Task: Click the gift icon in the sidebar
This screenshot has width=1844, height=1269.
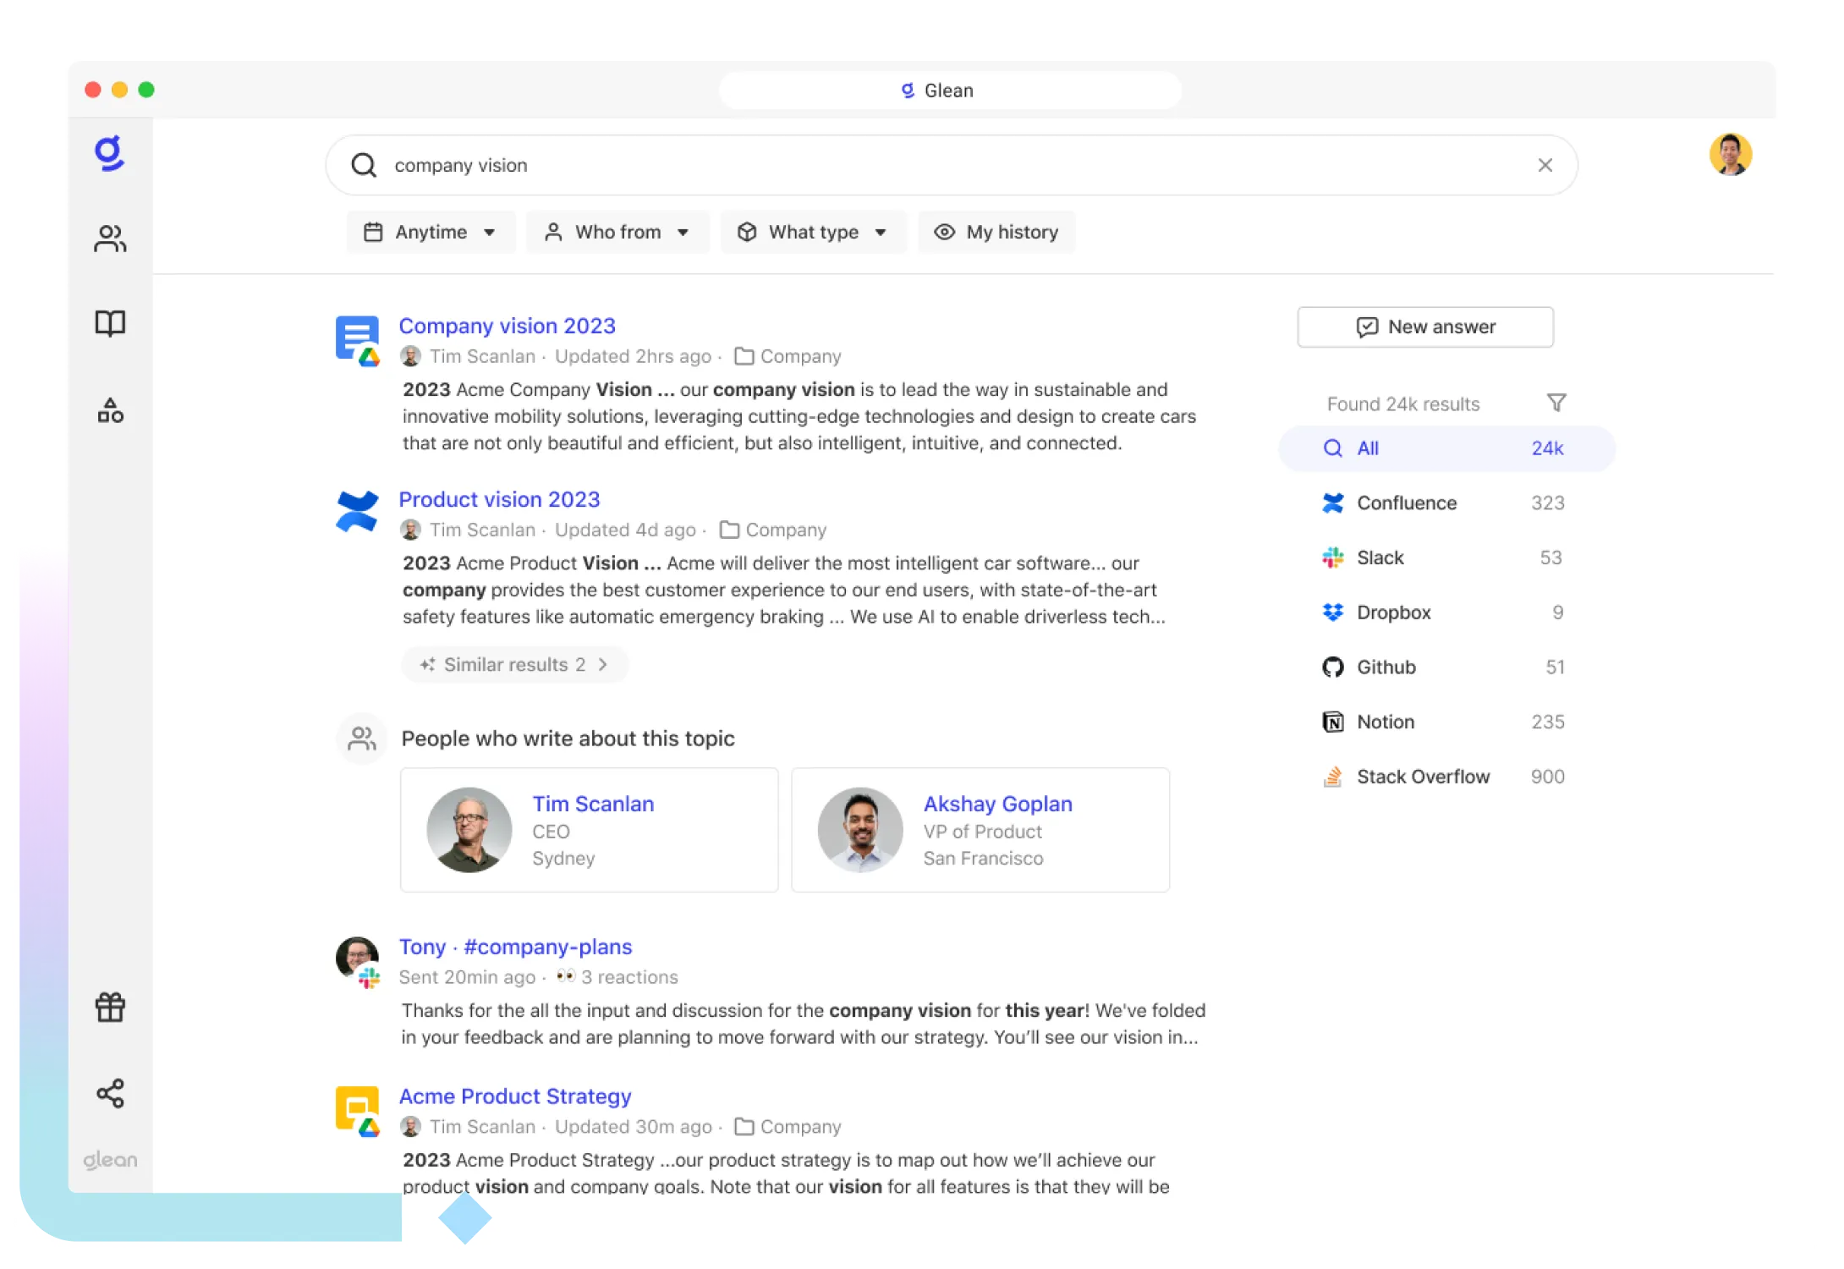Action: click(x=110, y=1007)
